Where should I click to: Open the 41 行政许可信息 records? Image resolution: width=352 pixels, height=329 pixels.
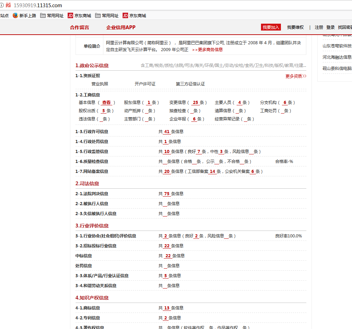(167, 132)
